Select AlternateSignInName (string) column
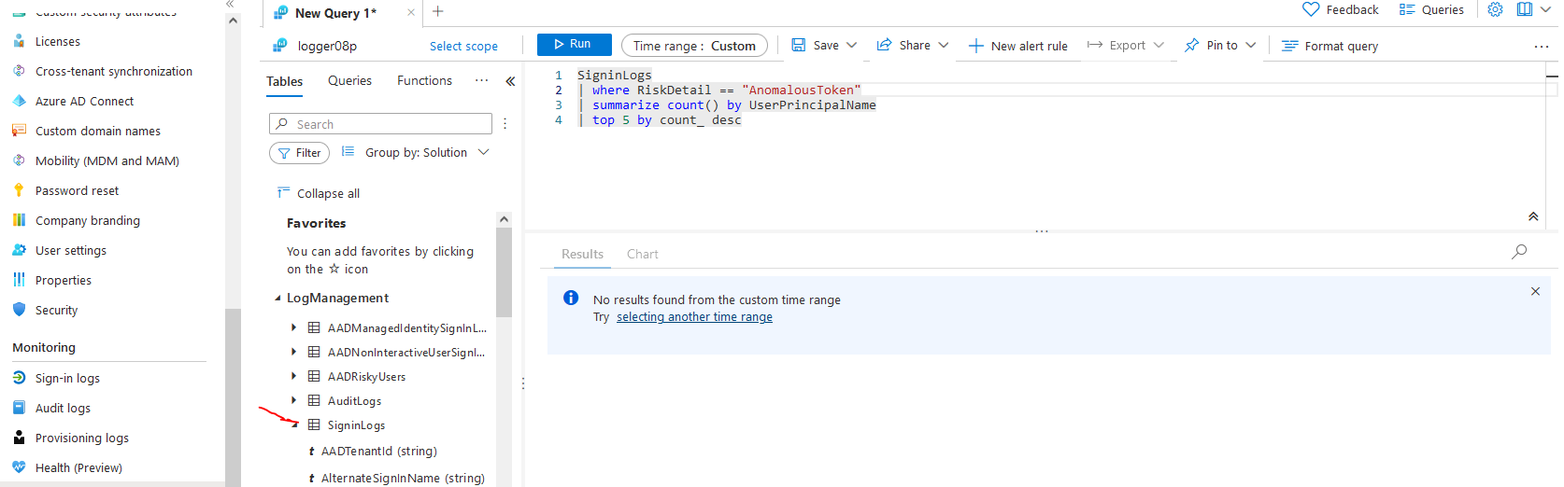The width and height of the screenshot is (1564, 487). [403, 478]
